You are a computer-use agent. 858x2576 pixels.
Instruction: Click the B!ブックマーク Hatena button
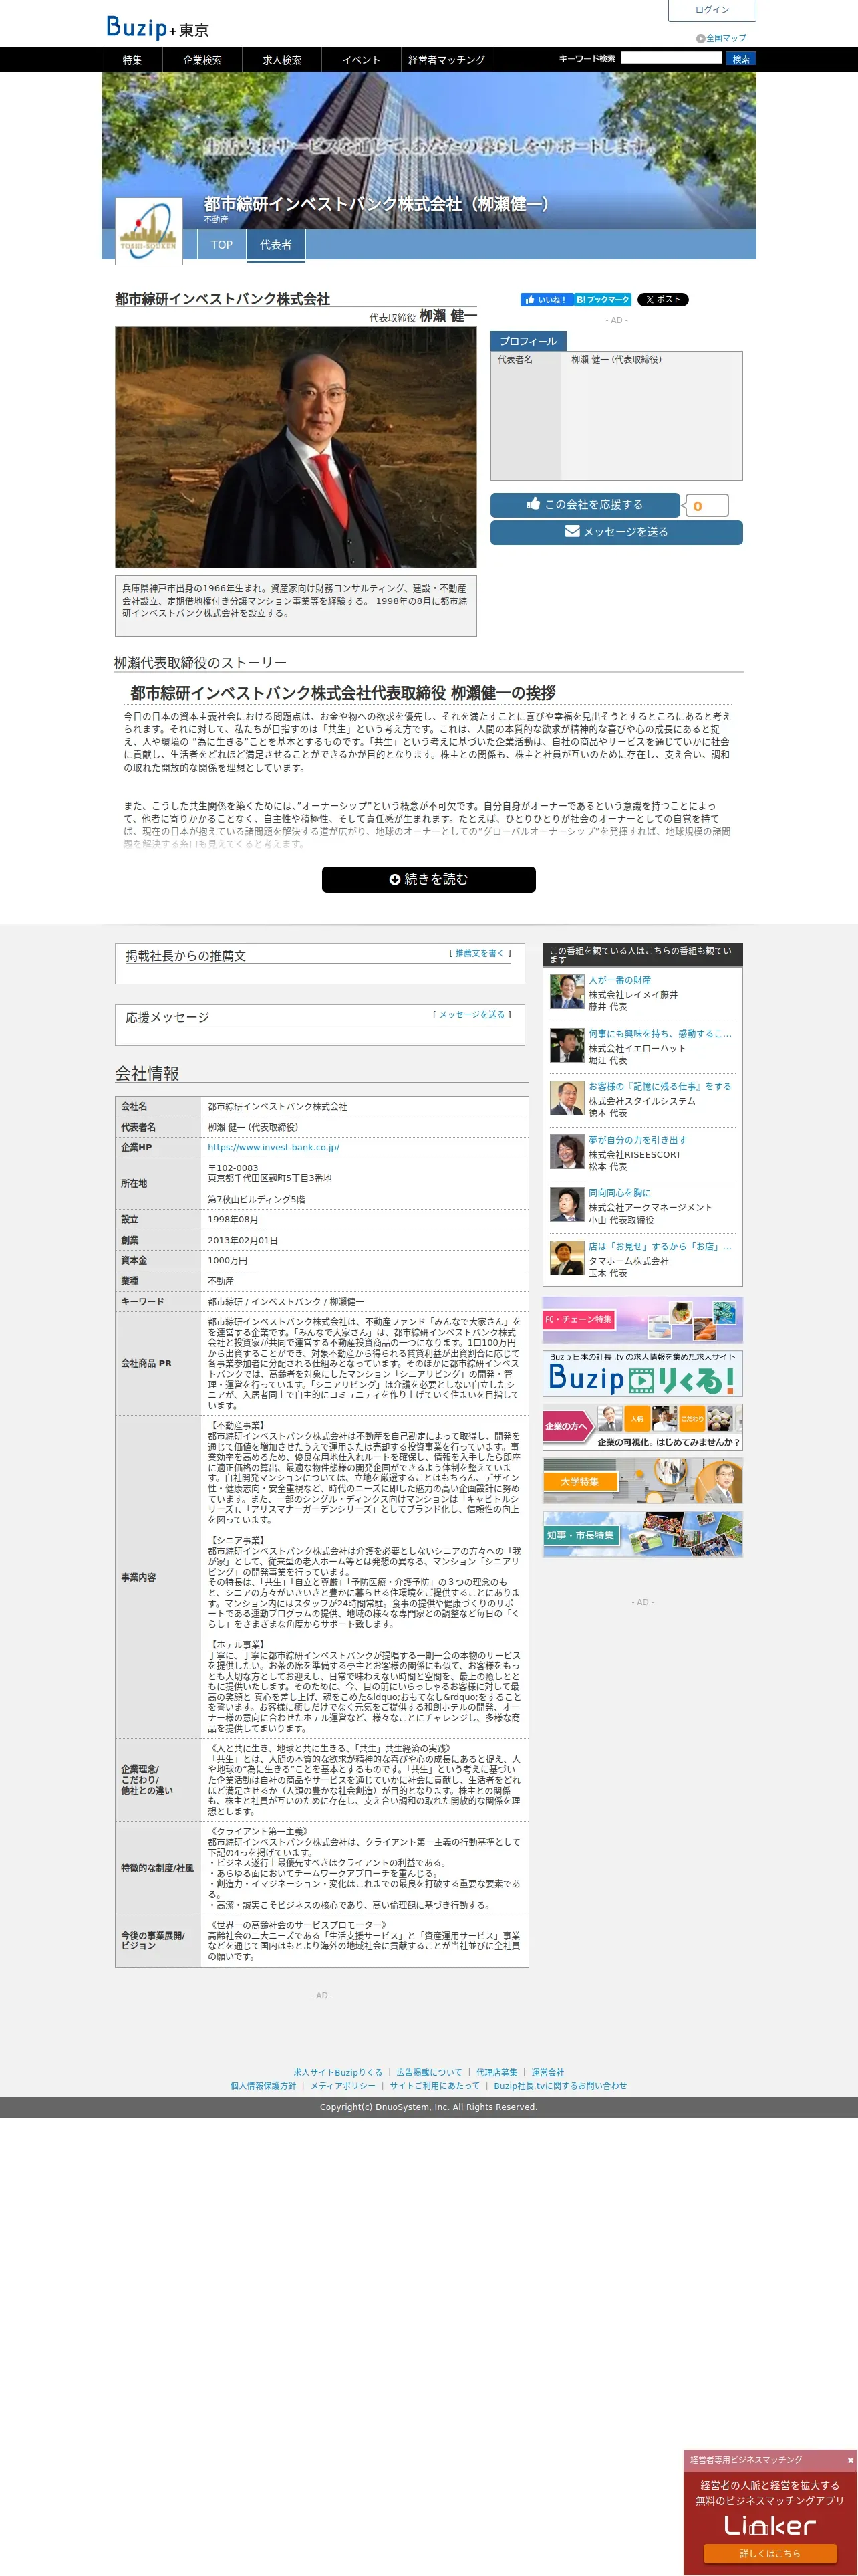(602, 299)
